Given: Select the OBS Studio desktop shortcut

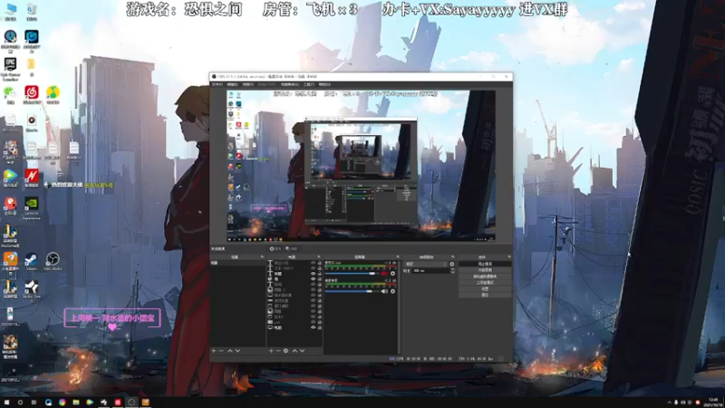Looking at the screenshot, I should tap(53, 261).
